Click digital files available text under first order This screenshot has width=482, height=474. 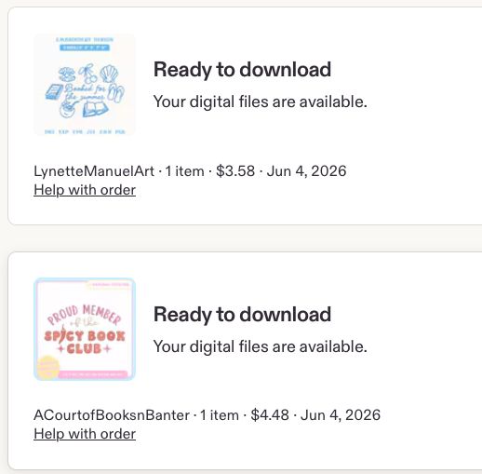click(x=261, y=102)
